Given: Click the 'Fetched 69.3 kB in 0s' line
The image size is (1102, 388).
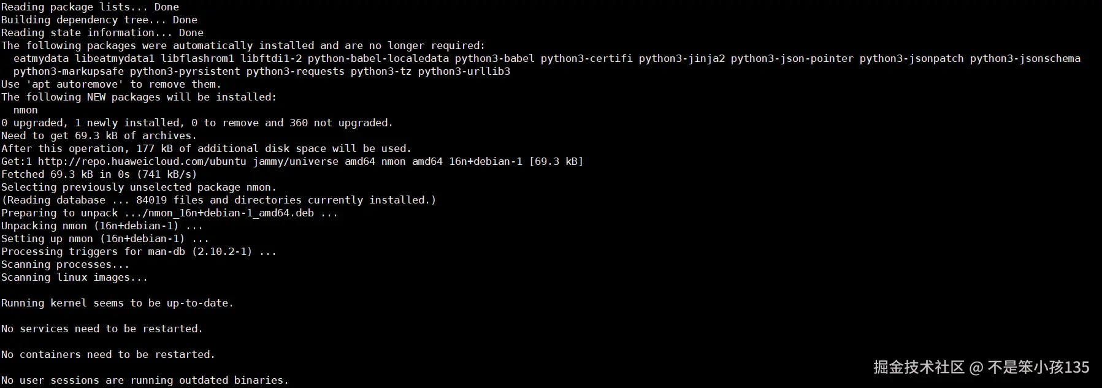Looking at the screenshot, I should (99, 174).
